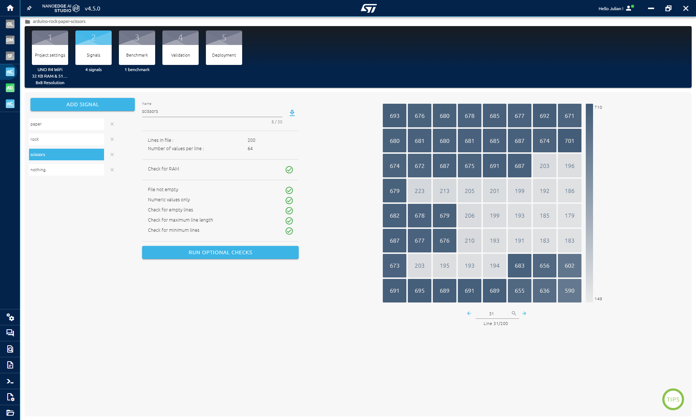Click the TIPS icon button
This screenshot has width=696, height=420.
674,398
